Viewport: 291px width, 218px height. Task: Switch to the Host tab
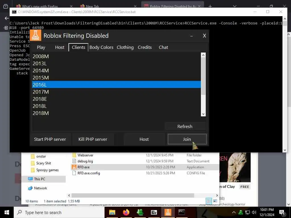[x=60, y=47]
